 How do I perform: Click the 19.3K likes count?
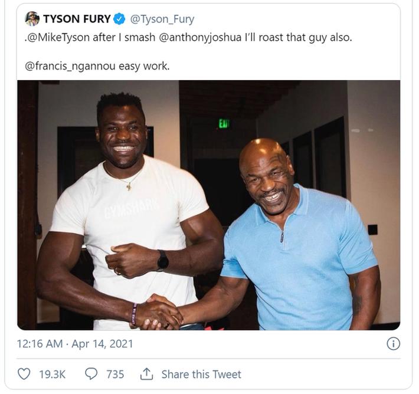point(52,374)
